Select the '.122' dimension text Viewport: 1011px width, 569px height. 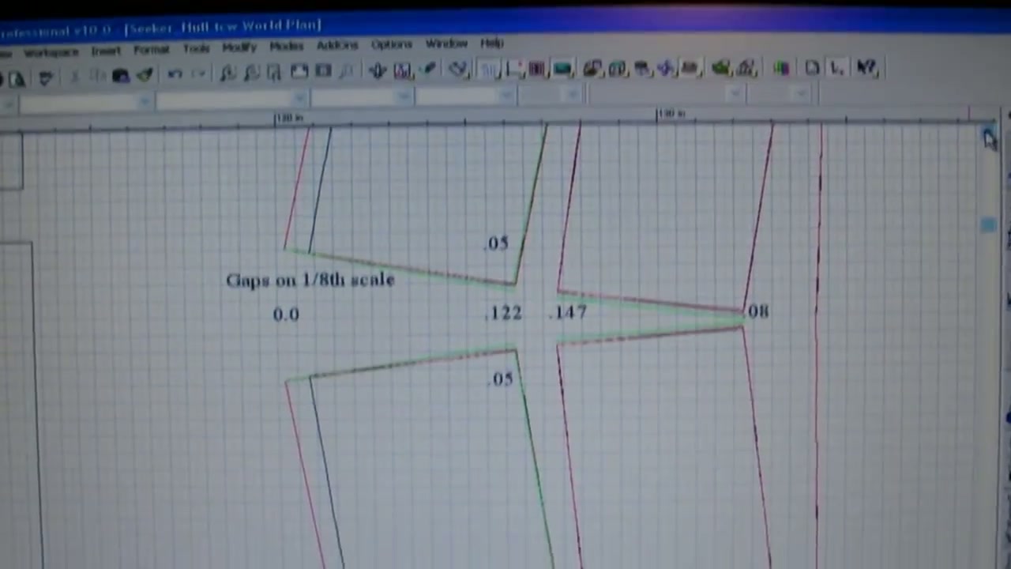pos(504,313)
